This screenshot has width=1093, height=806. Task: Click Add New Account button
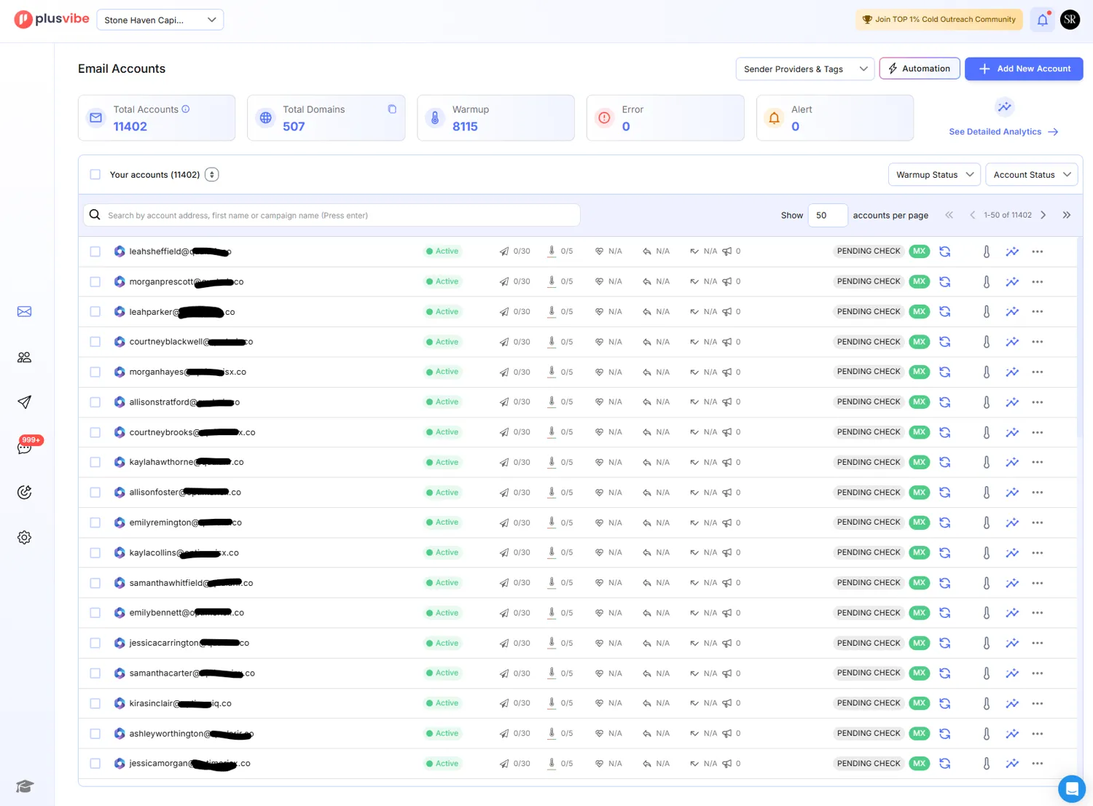[1024, 69]
